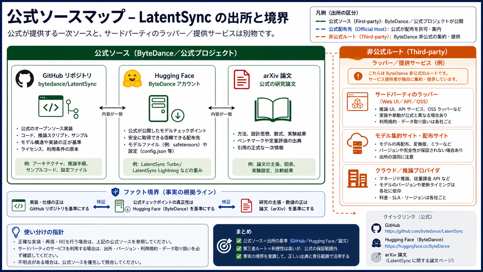This screenshot has width=483, height=272.
Task: Click the git branch icon beside the code window
Action: (x=72, y=109)
